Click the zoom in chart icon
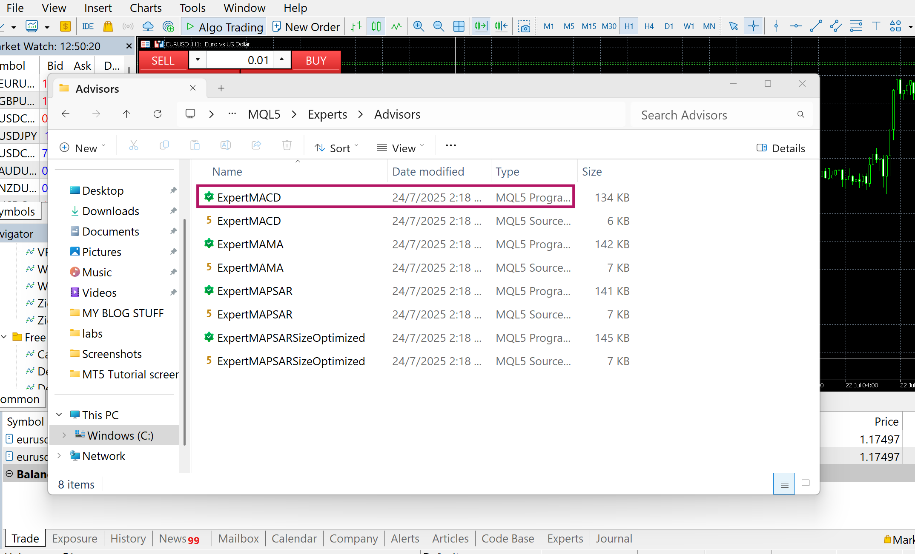This screenshot has width=915, height=554. 419,26
